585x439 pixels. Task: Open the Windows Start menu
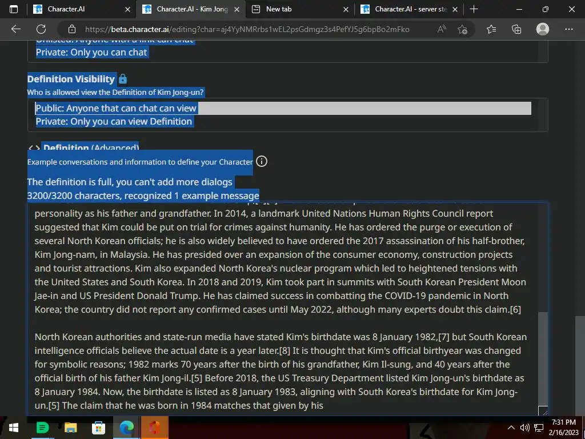tap(14, 428)
